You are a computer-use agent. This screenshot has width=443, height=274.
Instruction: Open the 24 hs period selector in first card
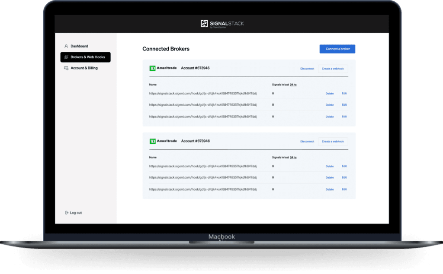click(x=293, y=85)
